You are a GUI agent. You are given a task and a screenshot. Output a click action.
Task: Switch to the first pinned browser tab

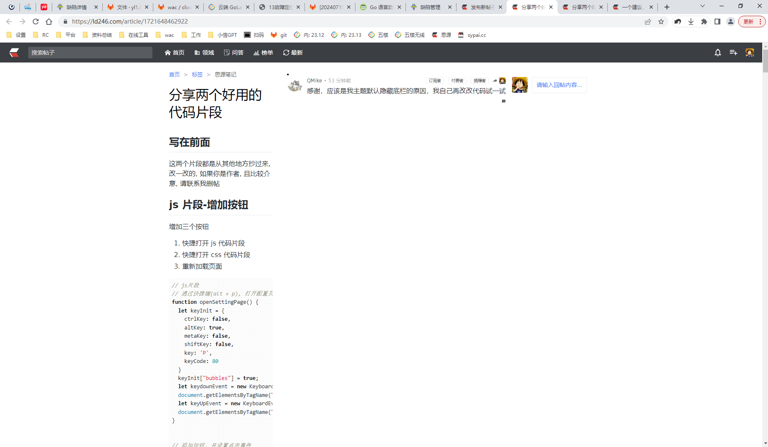[12, 7]
